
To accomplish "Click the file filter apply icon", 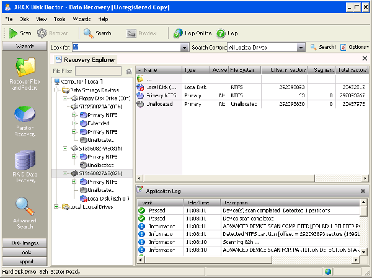I will [129, 72].
